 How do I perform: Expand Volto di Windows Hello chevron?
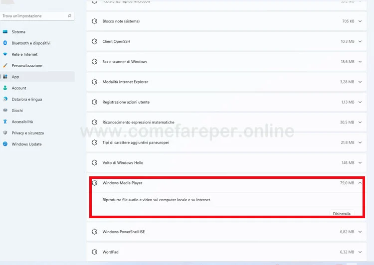pos(360,163)
